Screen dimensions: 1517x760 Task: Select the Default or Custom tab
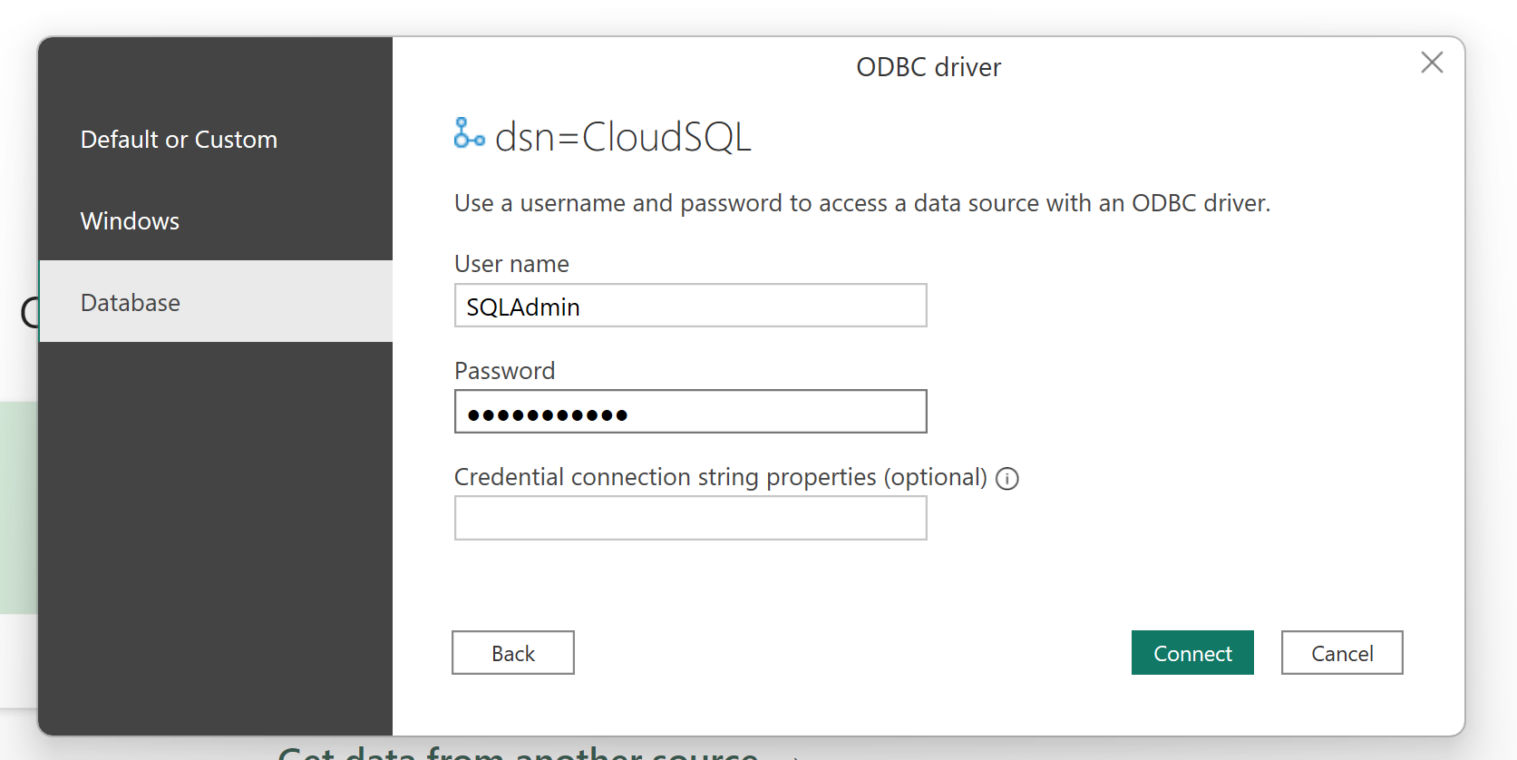[179, 140]
